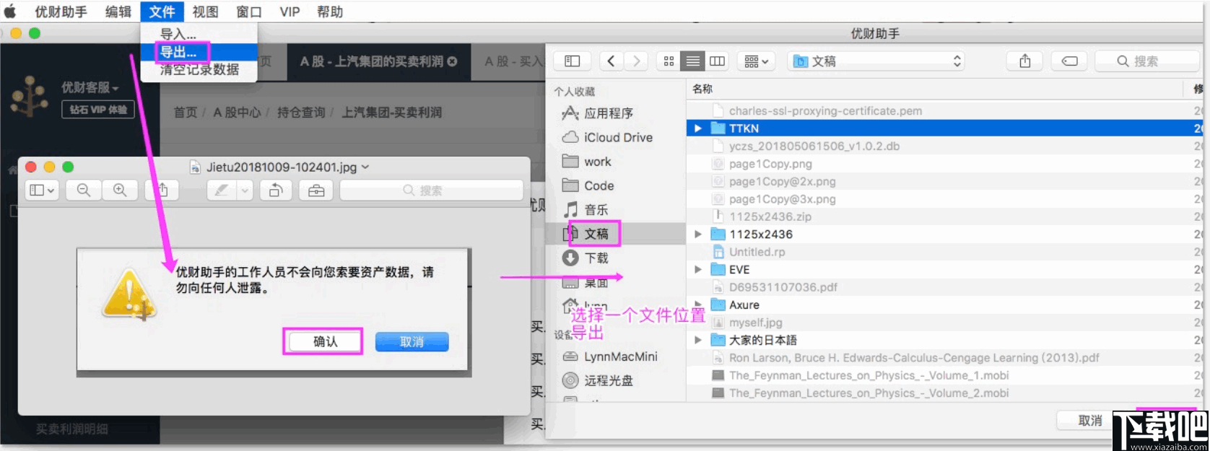The image size is (1210, 451).
Task: Switch to icon grid view in Finder
Action: click(669, 61)
